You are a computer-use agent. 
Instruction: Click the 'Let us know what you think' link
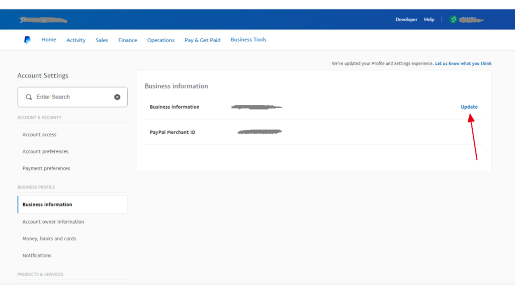coord(463,64)
